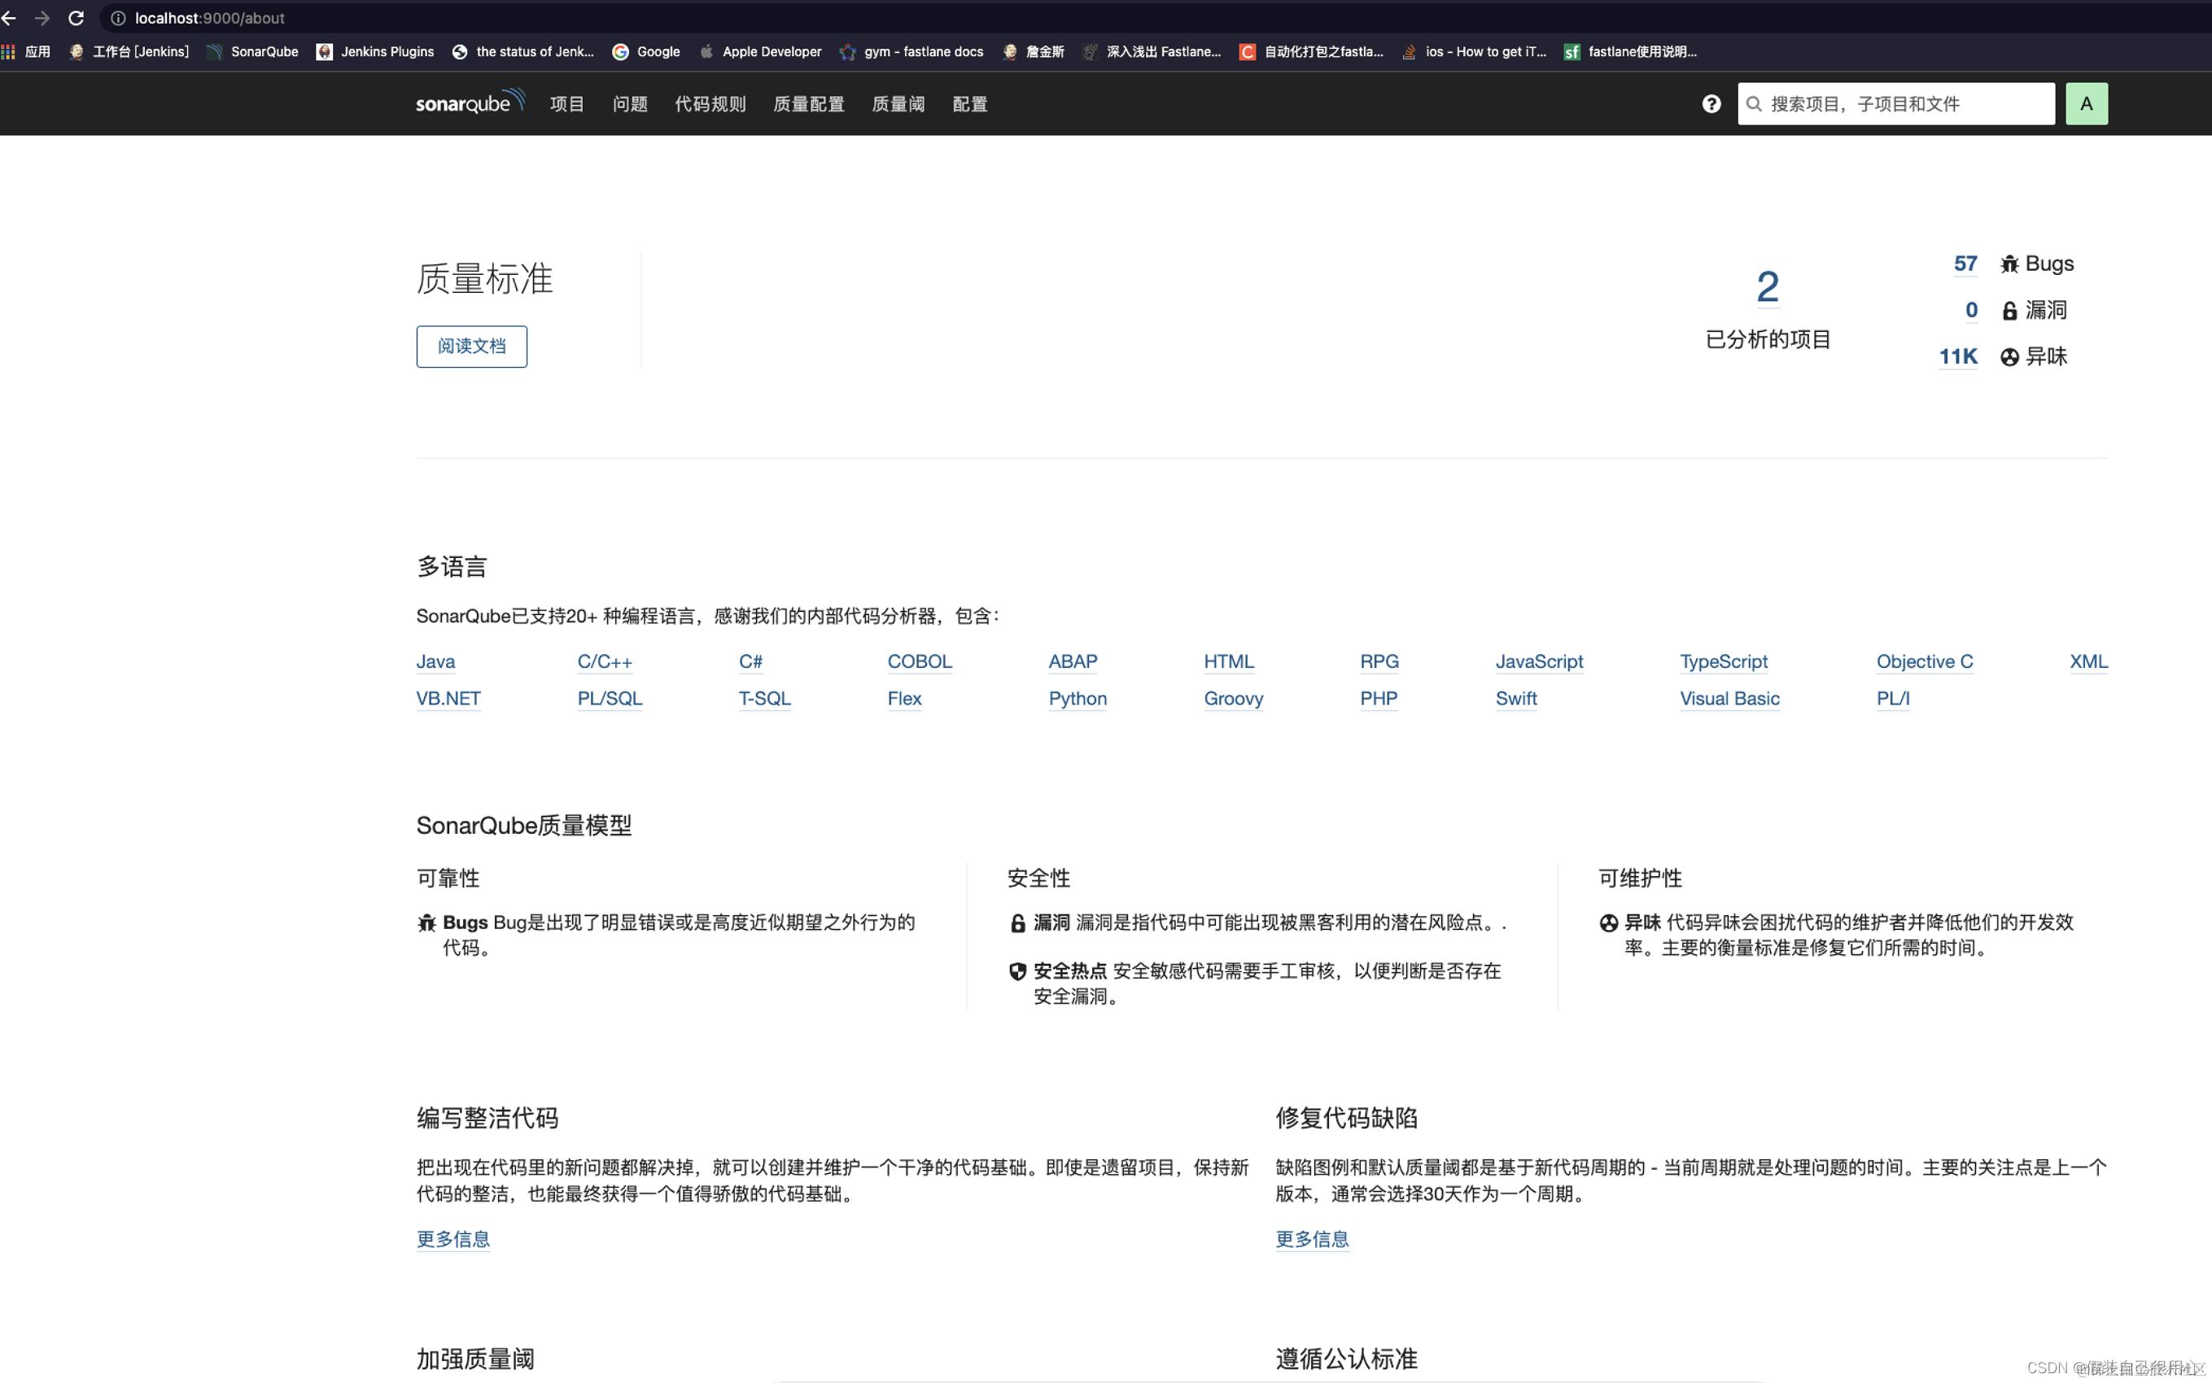The height and width of the screenshot is (1383, 2212).
Task: Open 更多信息 under 修复代码缺陷
Action: (1311, 1238)
